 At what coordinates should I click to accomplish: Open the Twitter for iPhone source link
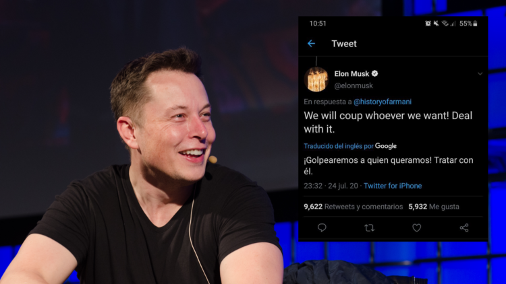click(393, 186)
